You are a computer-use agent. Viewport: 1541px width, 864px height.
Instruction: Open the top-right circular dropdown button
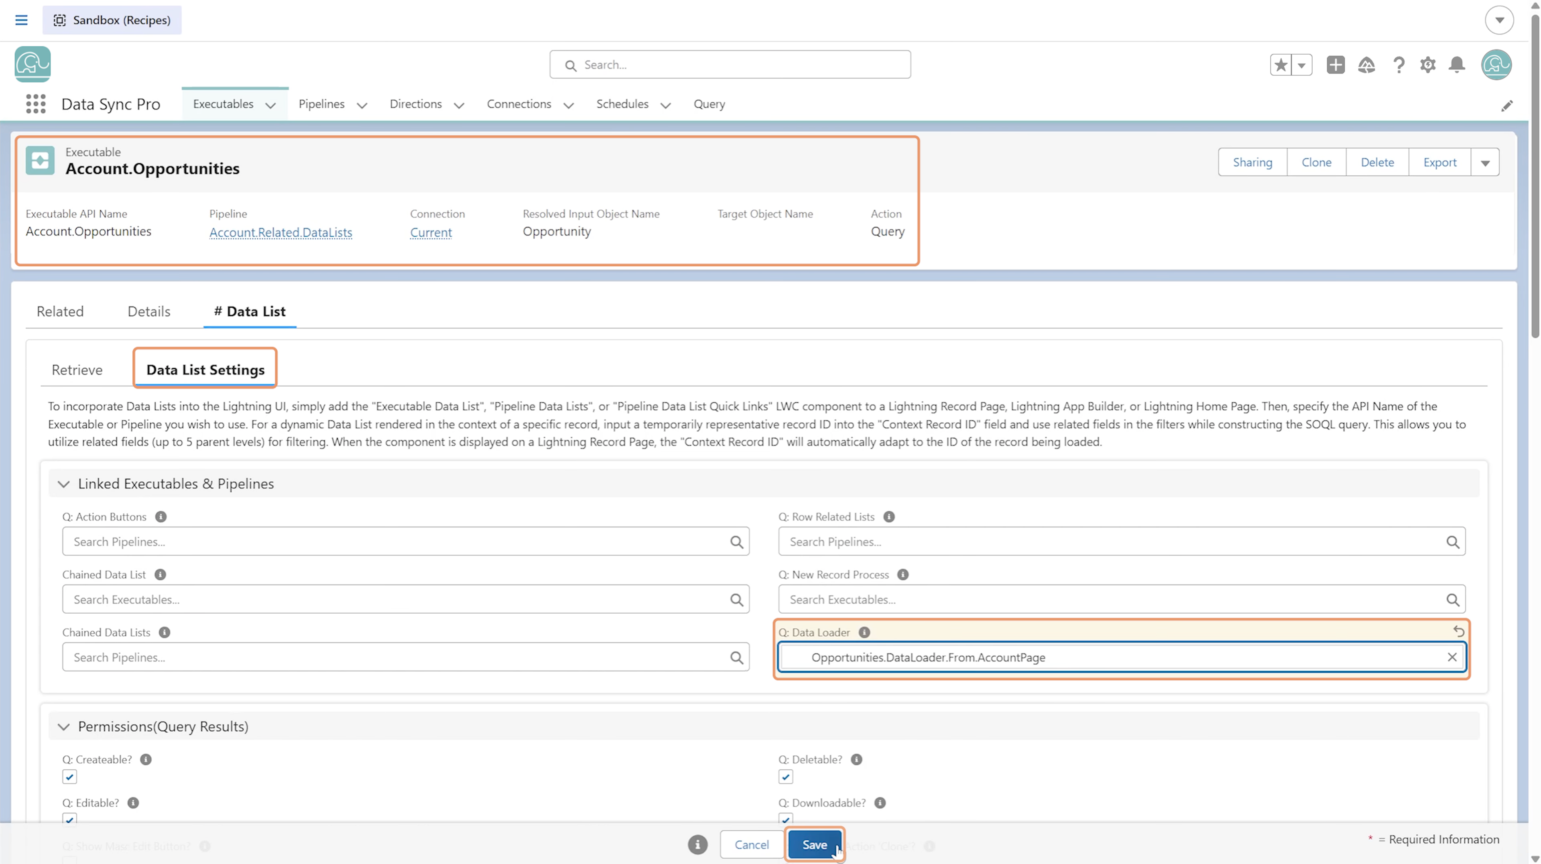pos(1499,20)
